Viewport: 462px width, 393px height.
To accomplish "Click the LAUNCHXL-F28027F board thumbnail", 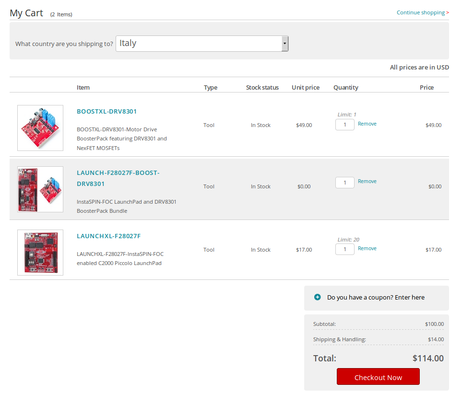I will (40, 253).
